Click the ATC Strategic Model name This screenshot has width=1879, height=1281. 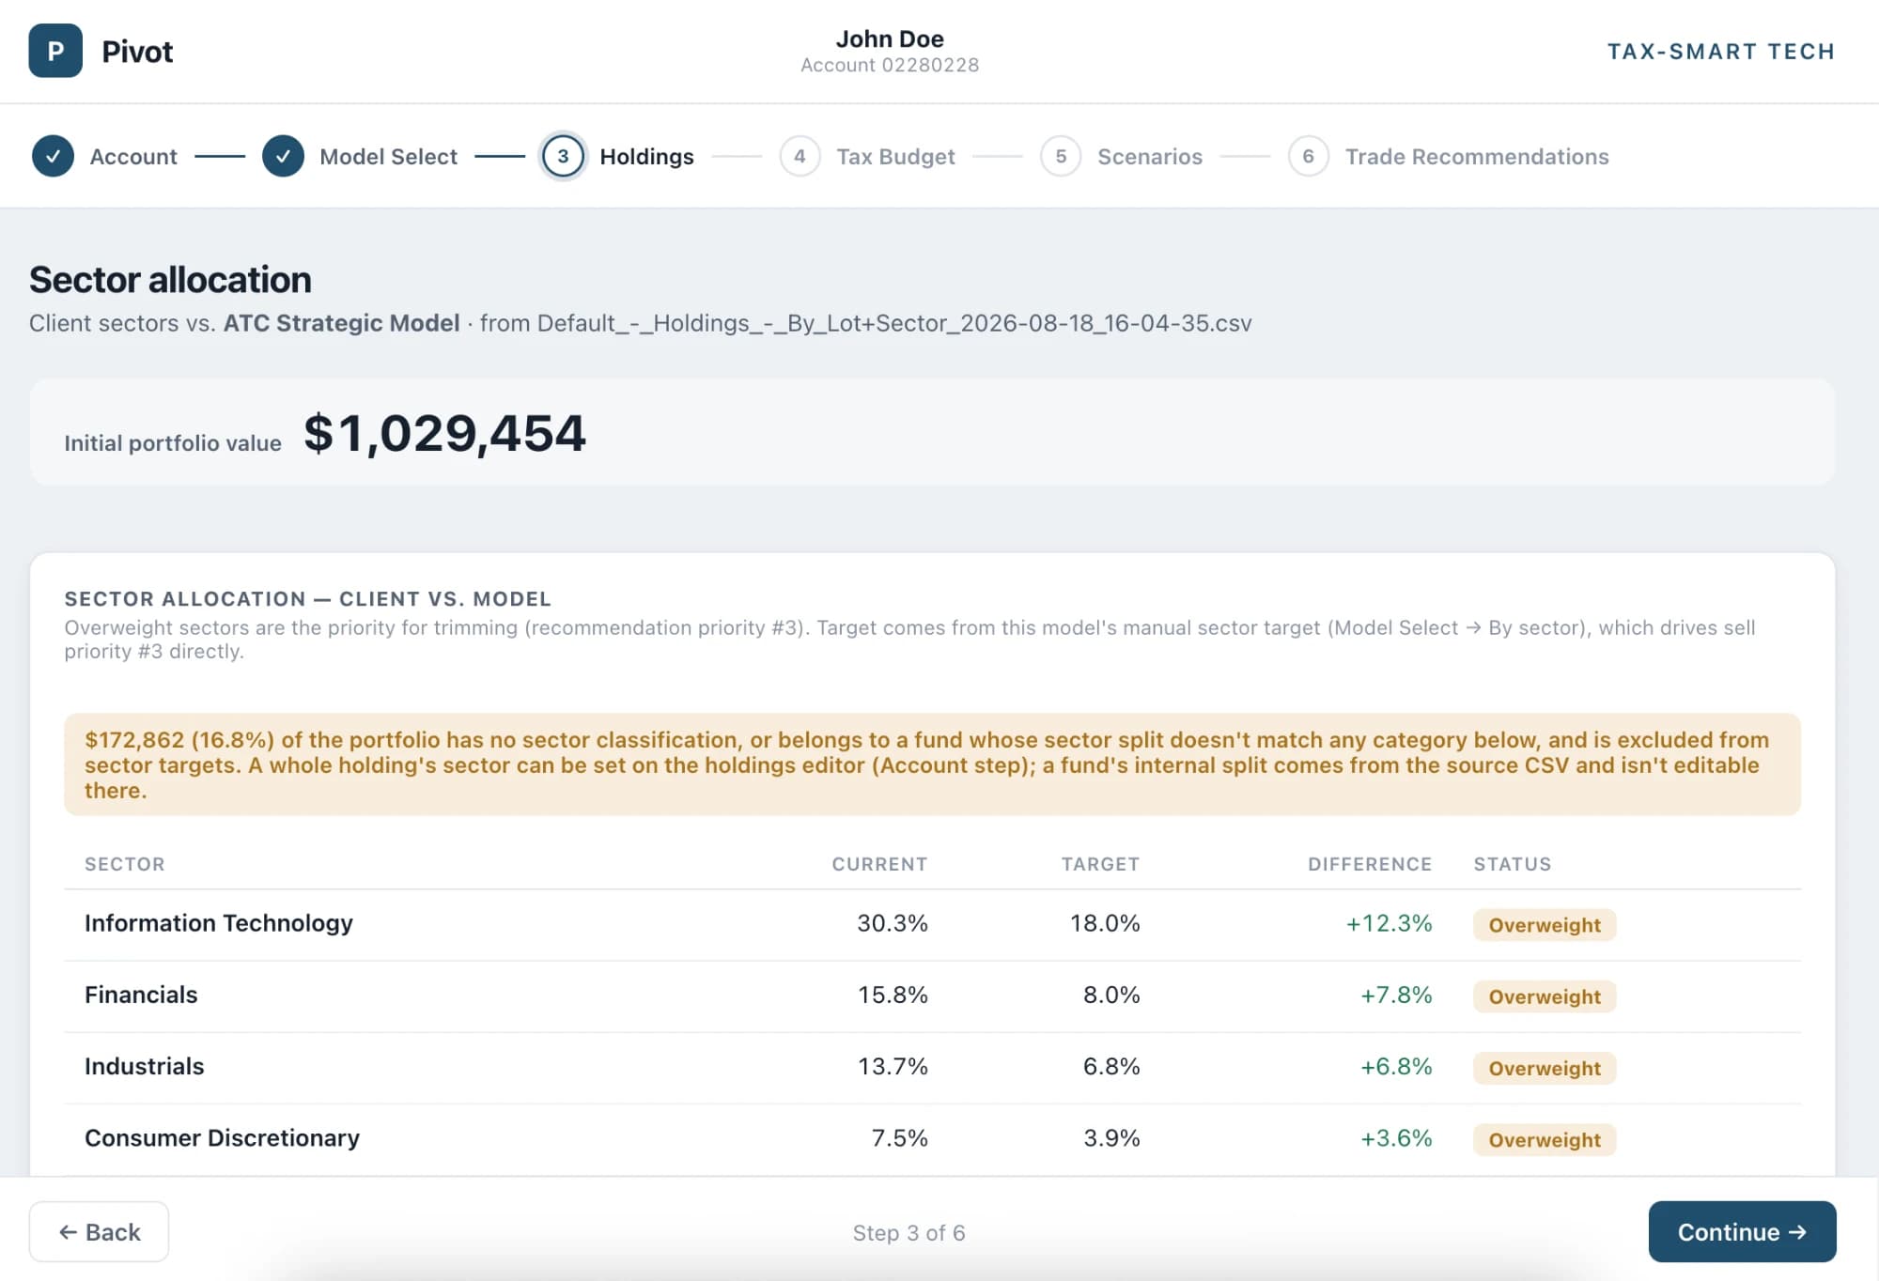point(341,323)
